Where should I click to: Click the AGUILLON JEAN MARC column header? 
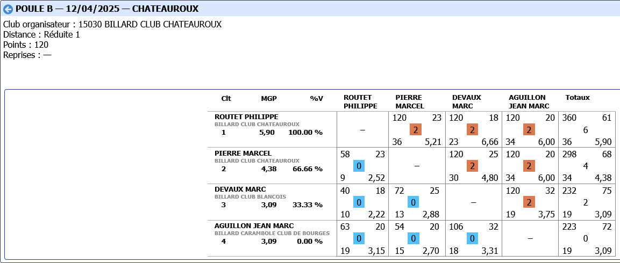(x=529, y=102)
